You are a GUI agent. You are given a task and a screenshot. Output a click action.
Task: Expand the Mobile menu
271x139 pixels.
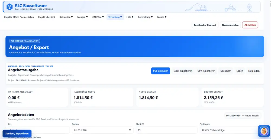point(162,17)
